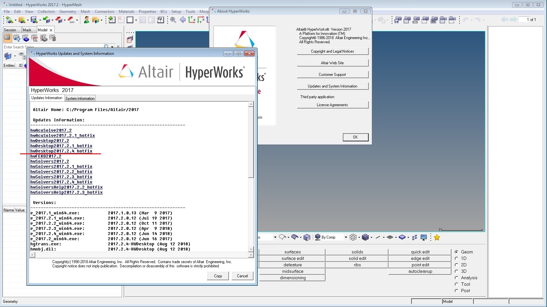This screenshot has width=547, height=307.
Task: Click the Add Page green plus icon
Action: [x=112, y=20]
